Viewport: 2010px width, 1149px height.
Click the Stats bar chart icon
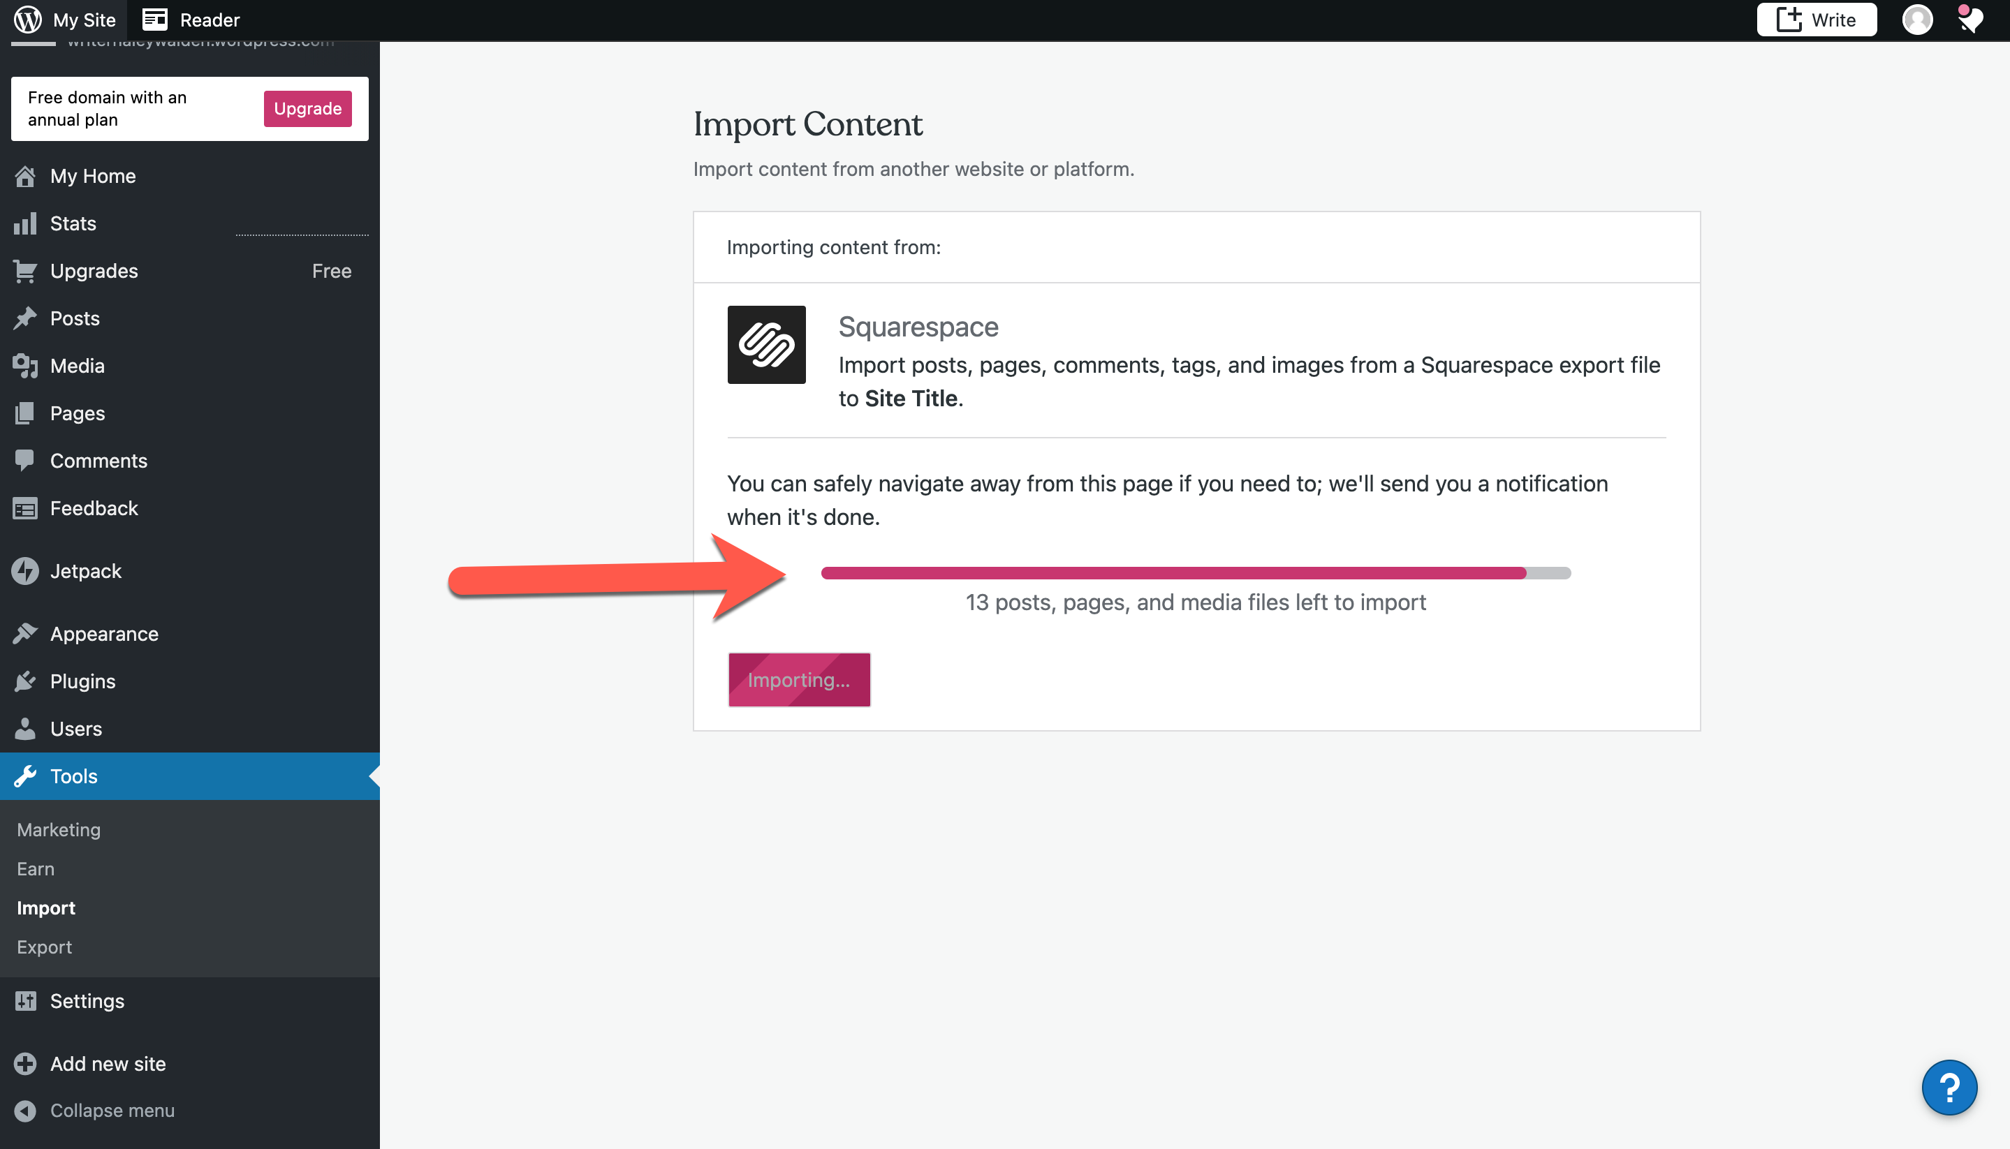(25, 223)
